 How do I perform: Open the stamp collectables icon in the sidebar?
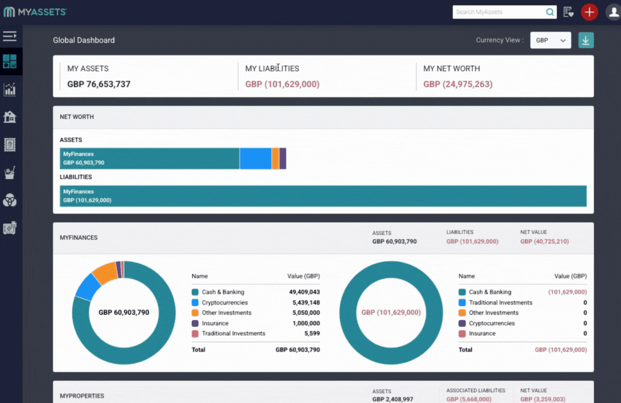tap(9, 144)
